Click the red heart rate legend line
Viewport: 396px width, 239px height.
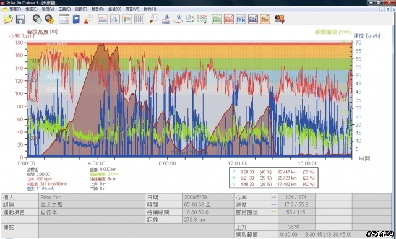coord(273,197)
